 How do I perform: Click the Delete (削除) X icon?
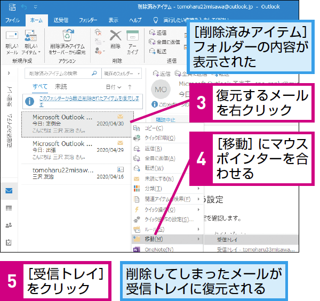click(116, 39)
